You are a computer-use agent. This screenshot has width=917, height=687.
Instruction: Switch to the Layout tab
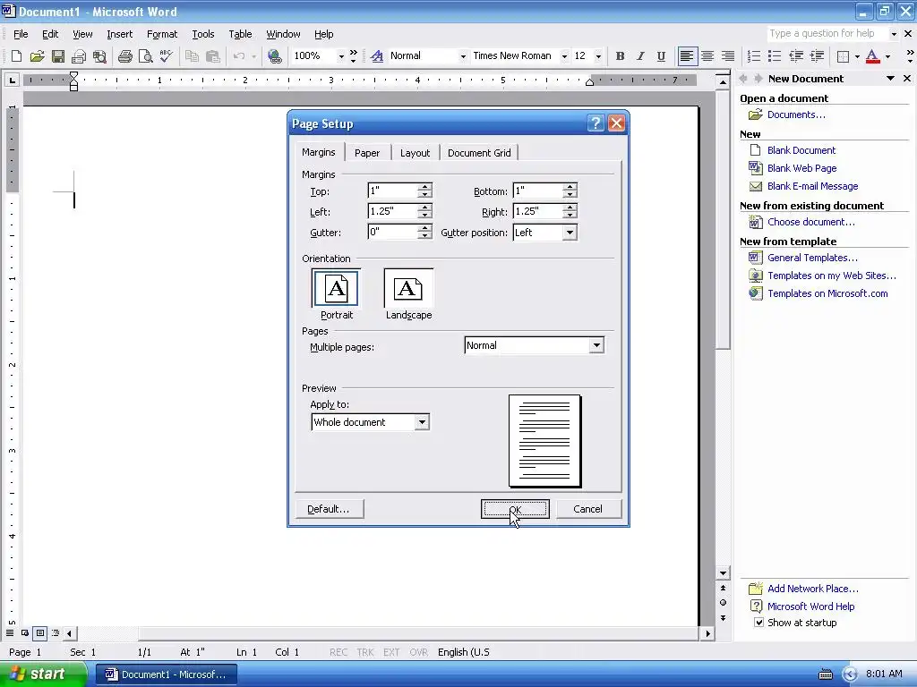tap(416, 153)
